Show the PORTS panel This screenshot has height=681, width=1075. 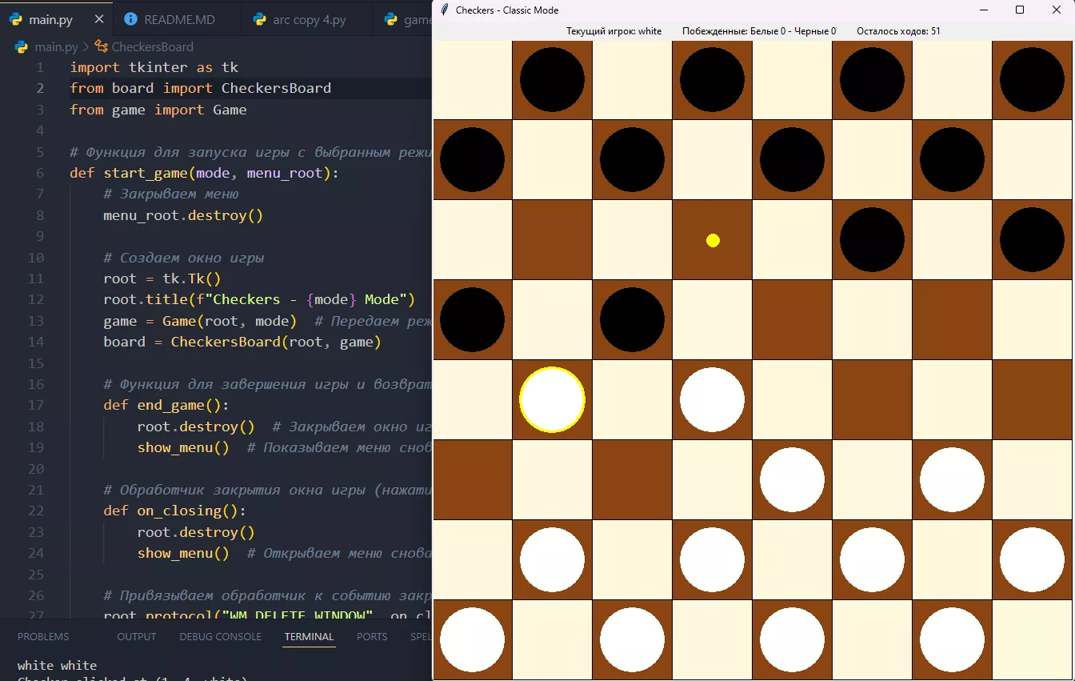click(372, 637)
